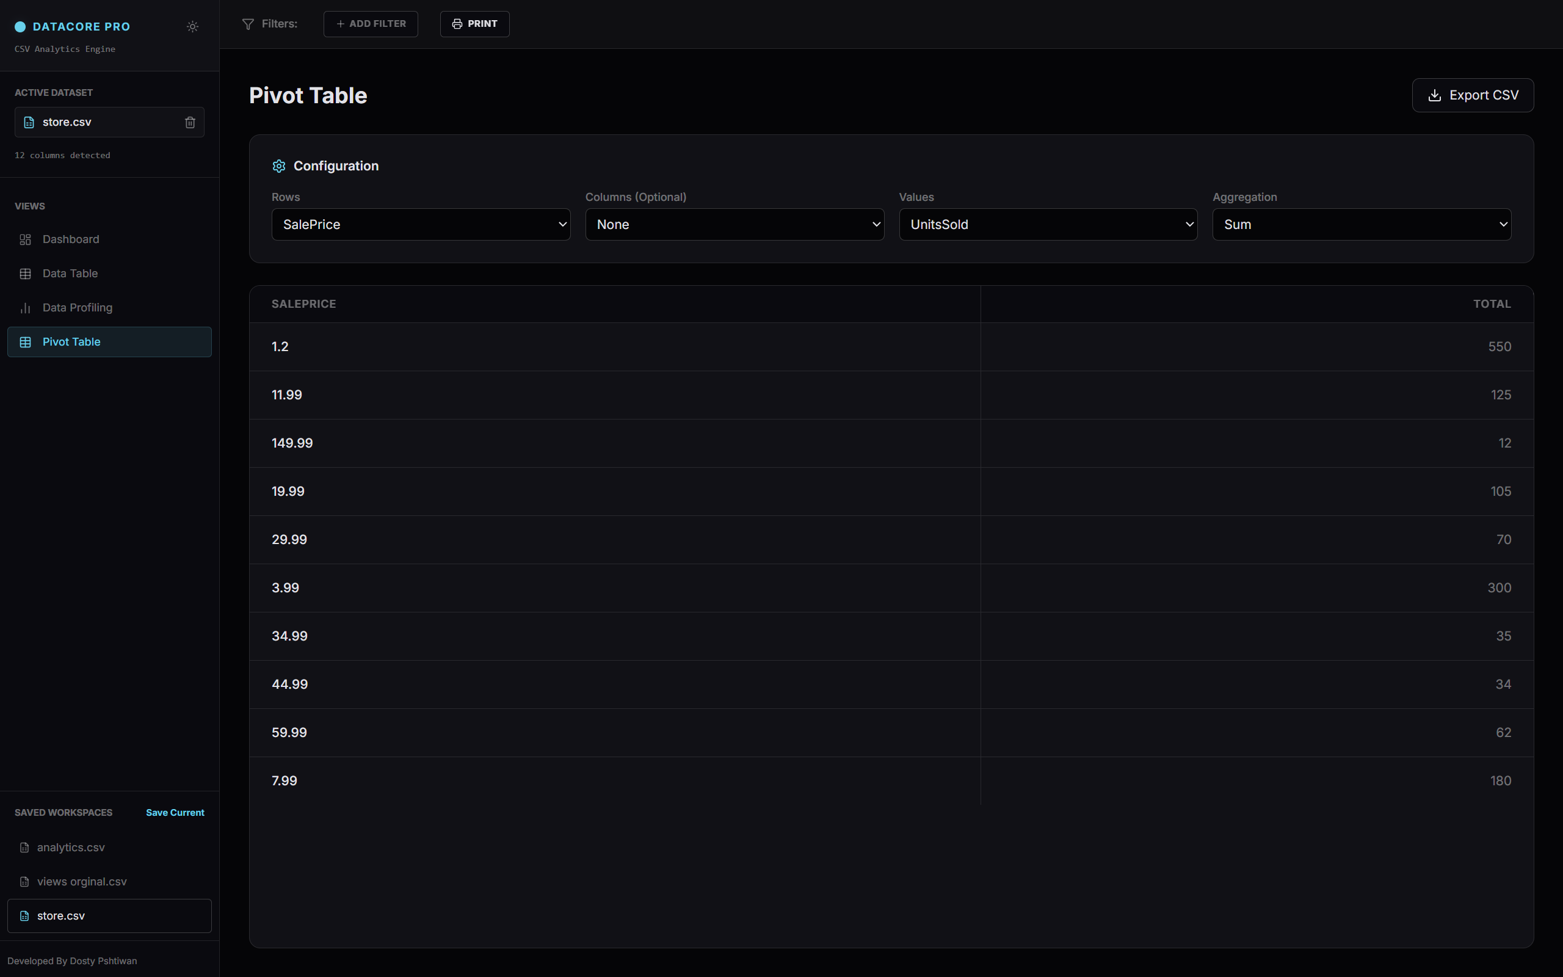Open the Aggregation dropdown showing Sum
Image resolution: width=1563 pixels, height=977 pixels.
(1362, 224)
